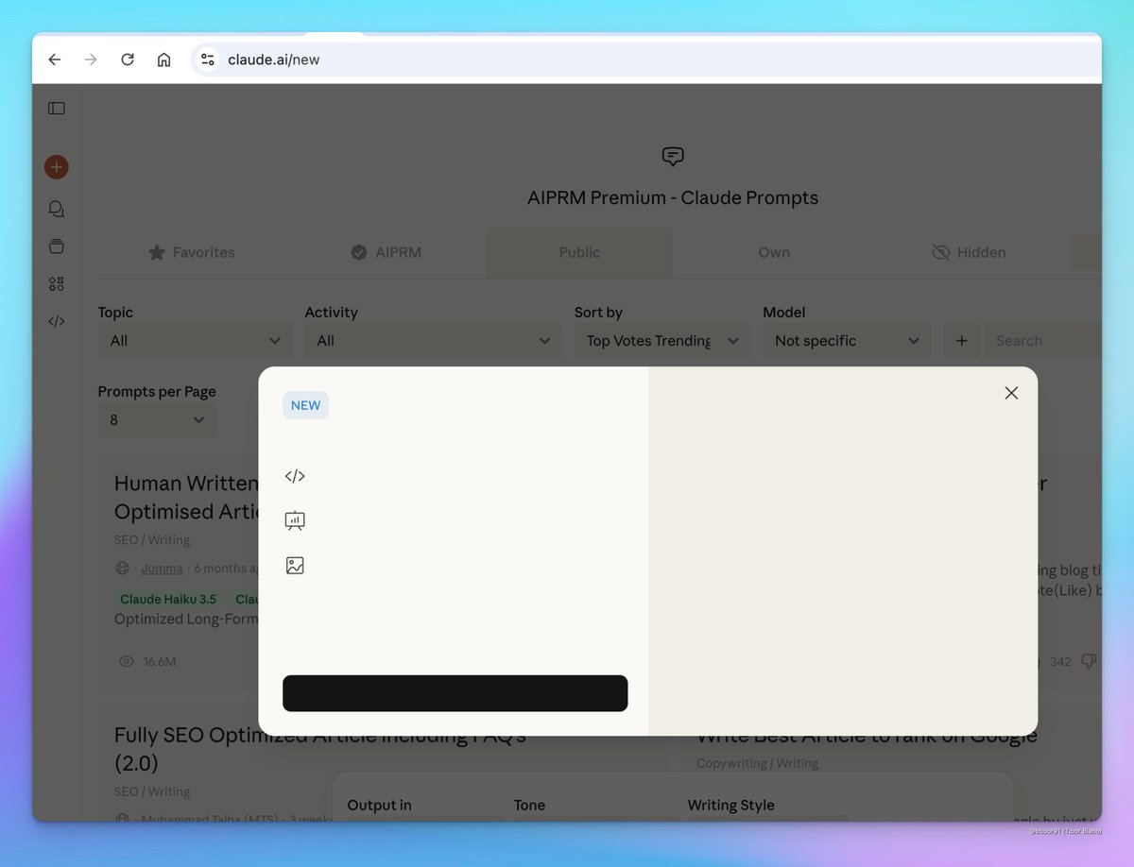
Task: Choose the code snippet icon inside the dialog
Action: (295, 475)
